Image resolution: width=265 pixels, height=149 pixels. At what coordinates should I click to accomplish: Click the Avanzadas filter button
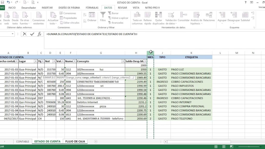[x=116, y=23]
